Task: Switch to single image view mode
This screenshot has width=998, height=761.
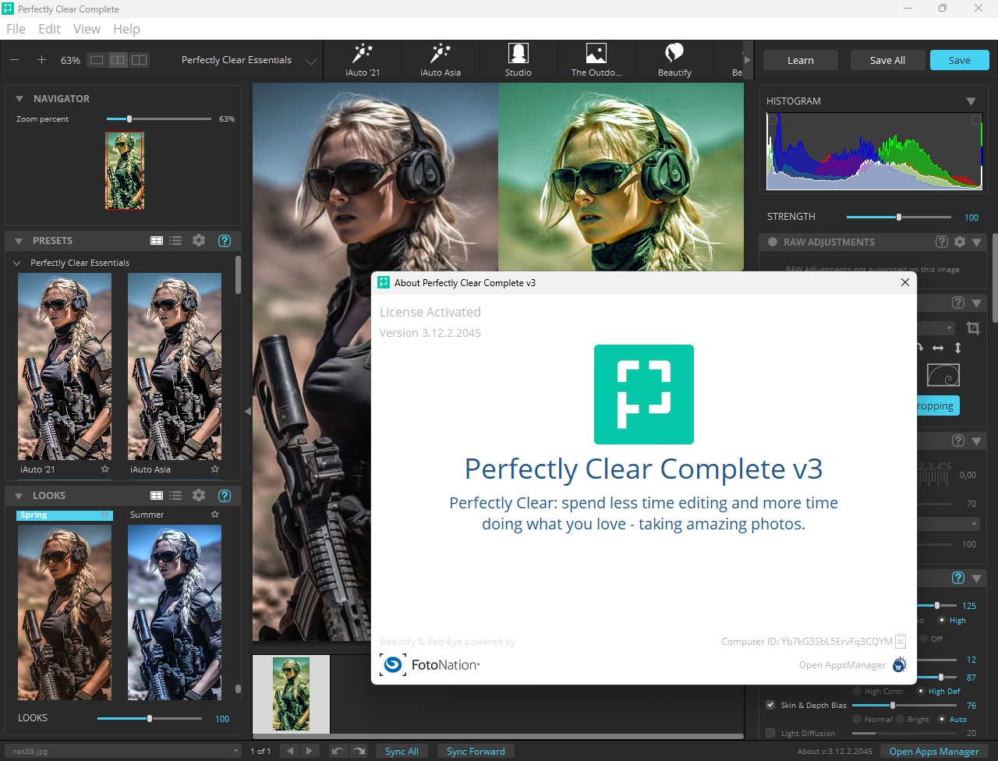Action: coord(97,60)
